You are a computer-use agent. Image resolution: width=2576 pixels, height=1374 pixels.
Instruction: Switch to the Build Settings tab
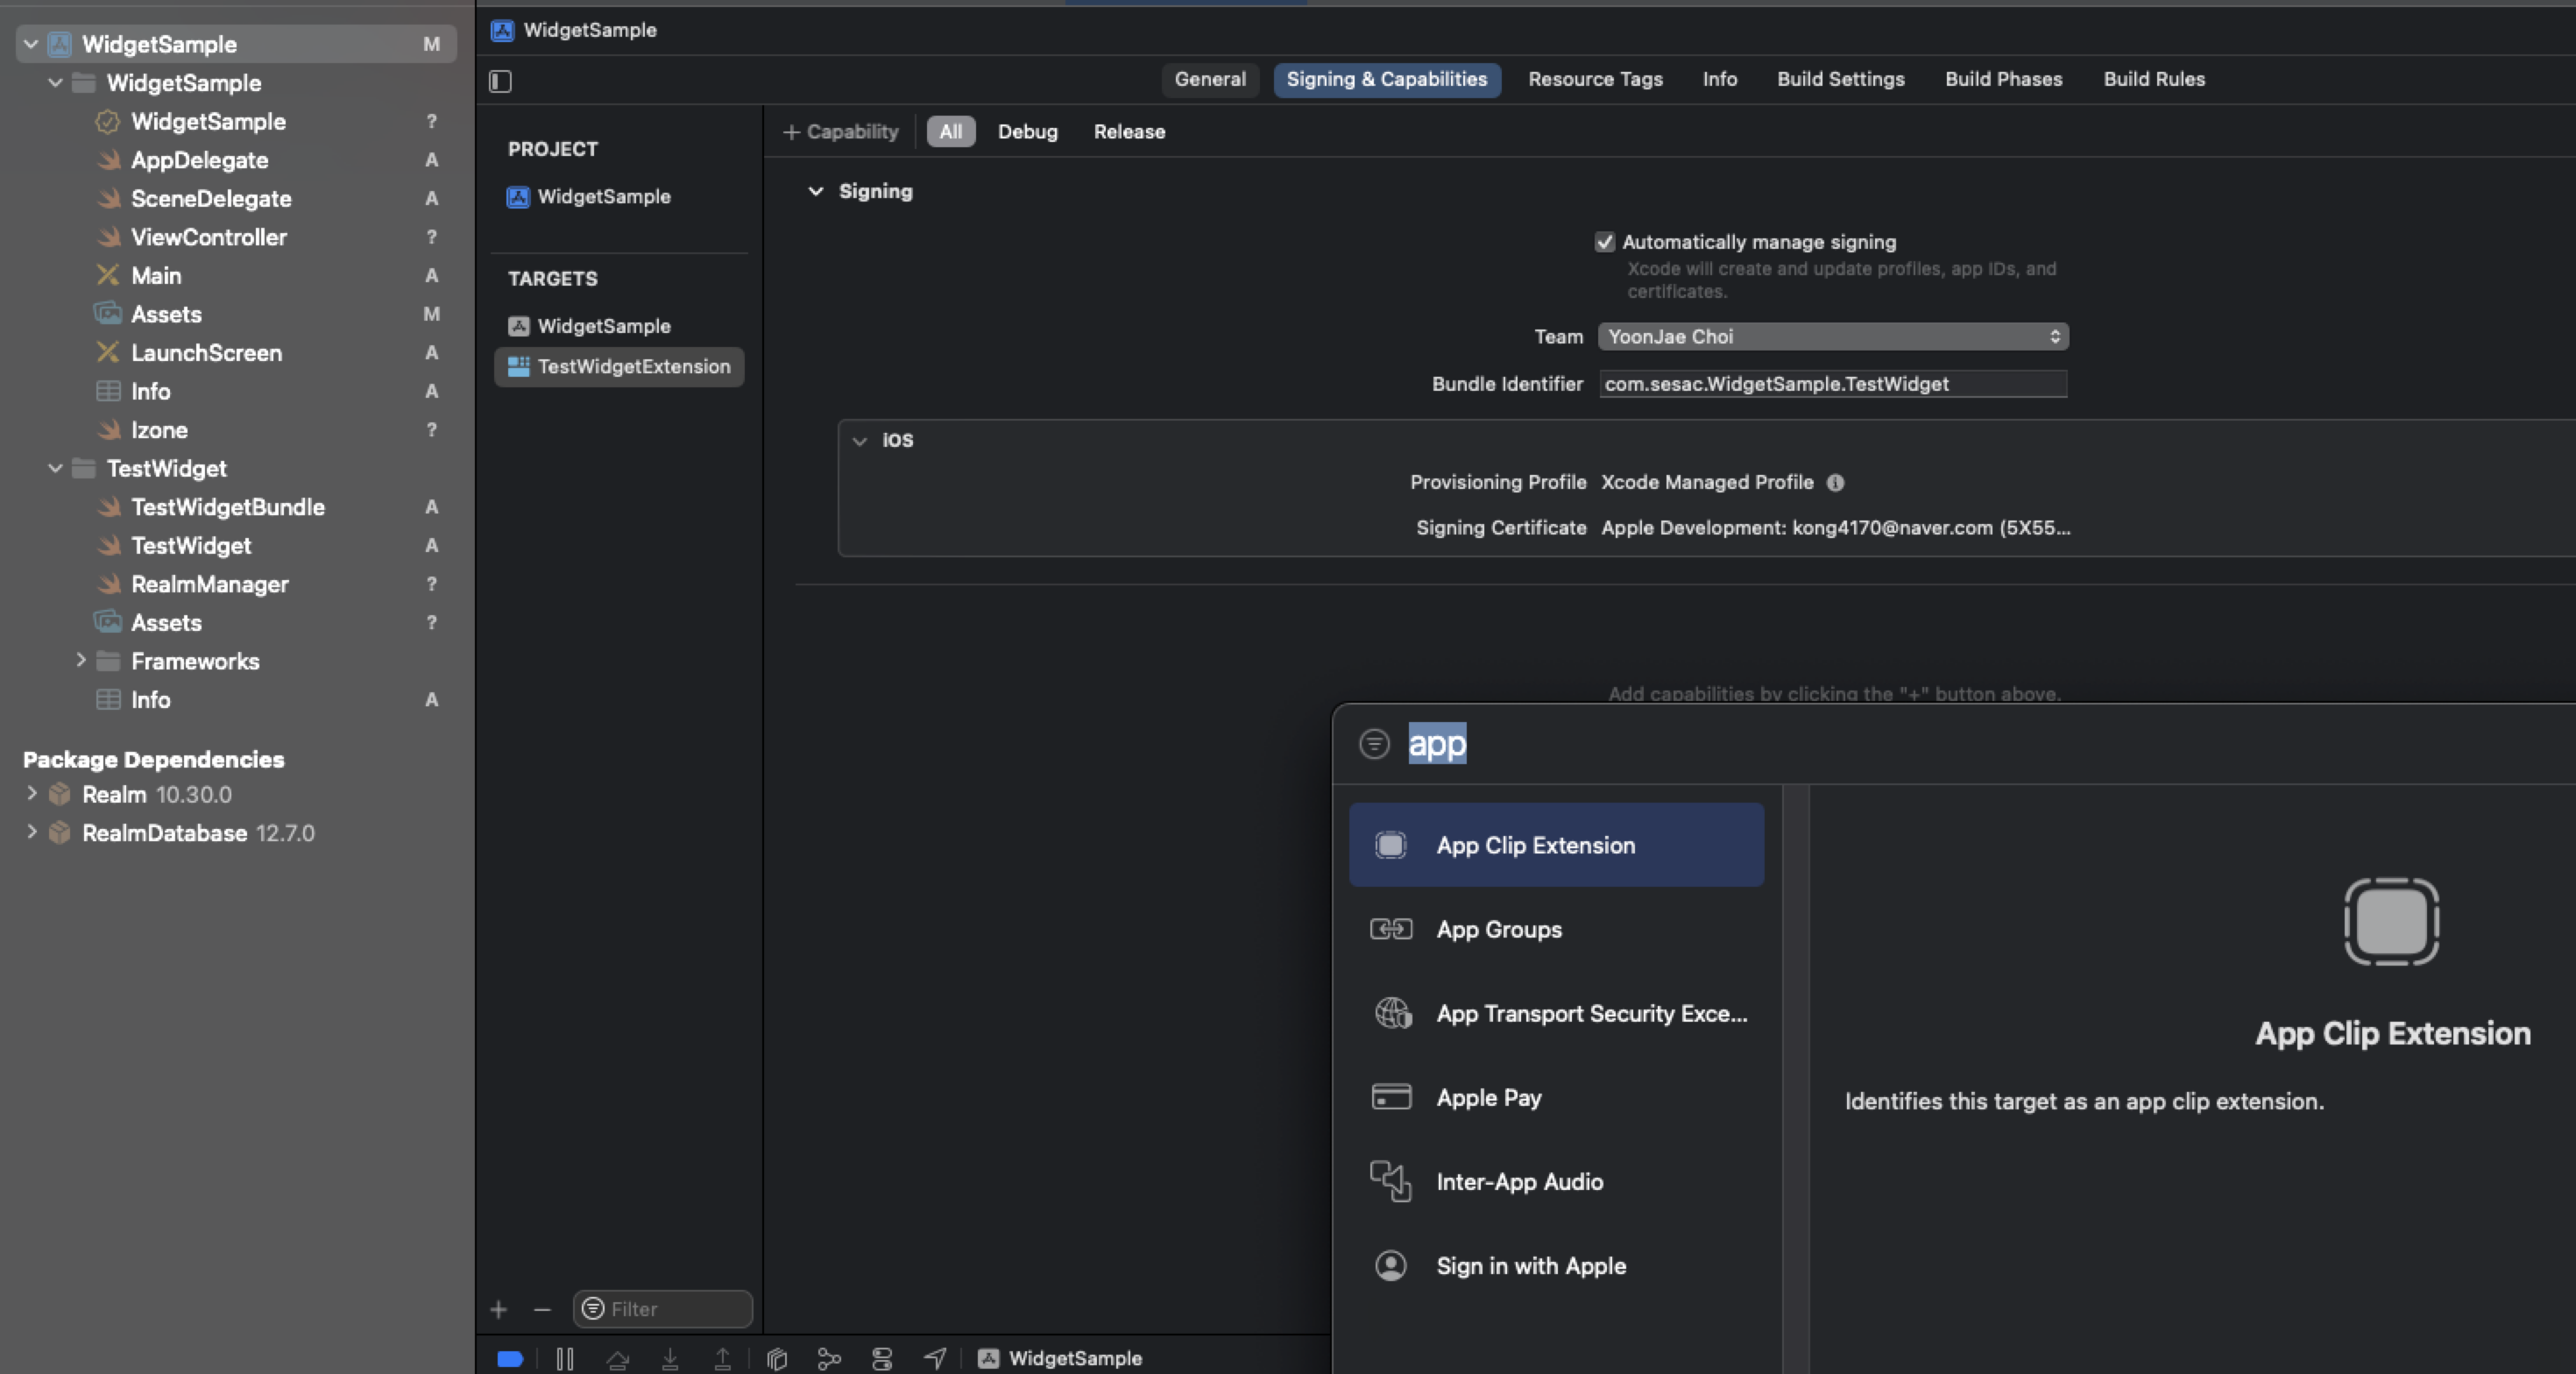(1840, 79)
